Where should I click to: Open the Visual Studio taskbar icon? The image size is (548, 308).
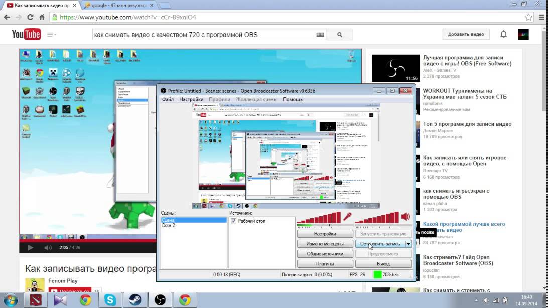pos(60,300)
